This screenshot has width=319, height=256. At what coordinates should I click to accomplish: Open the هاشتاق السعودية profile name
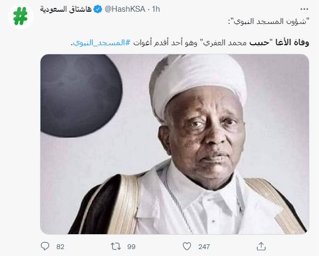pos(66,9)
